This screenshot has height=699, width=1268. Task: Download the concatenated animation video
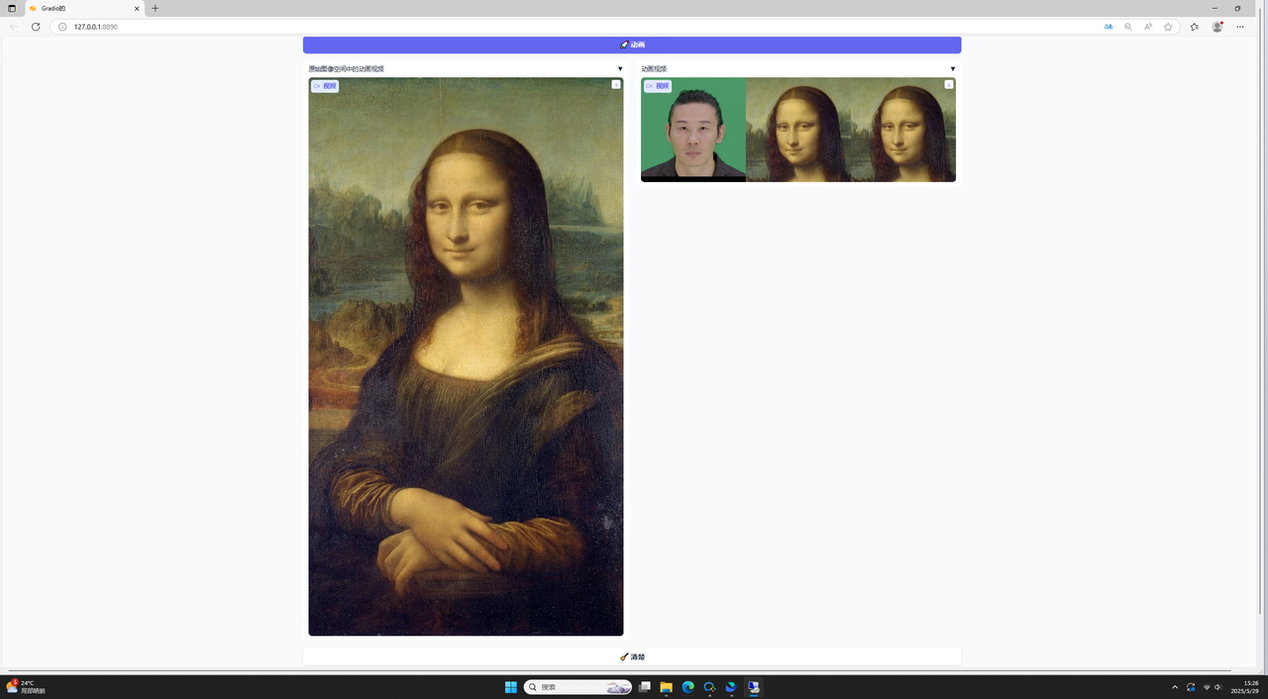click(949, 85)
